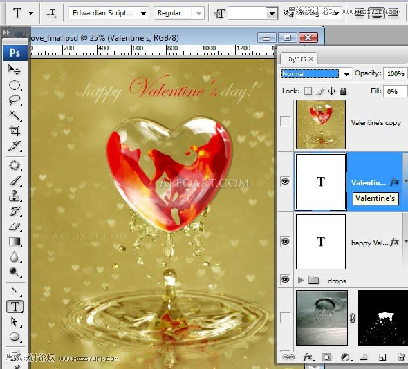
Task: Add a layer style via fx button
Action: (x=308, y=357)
